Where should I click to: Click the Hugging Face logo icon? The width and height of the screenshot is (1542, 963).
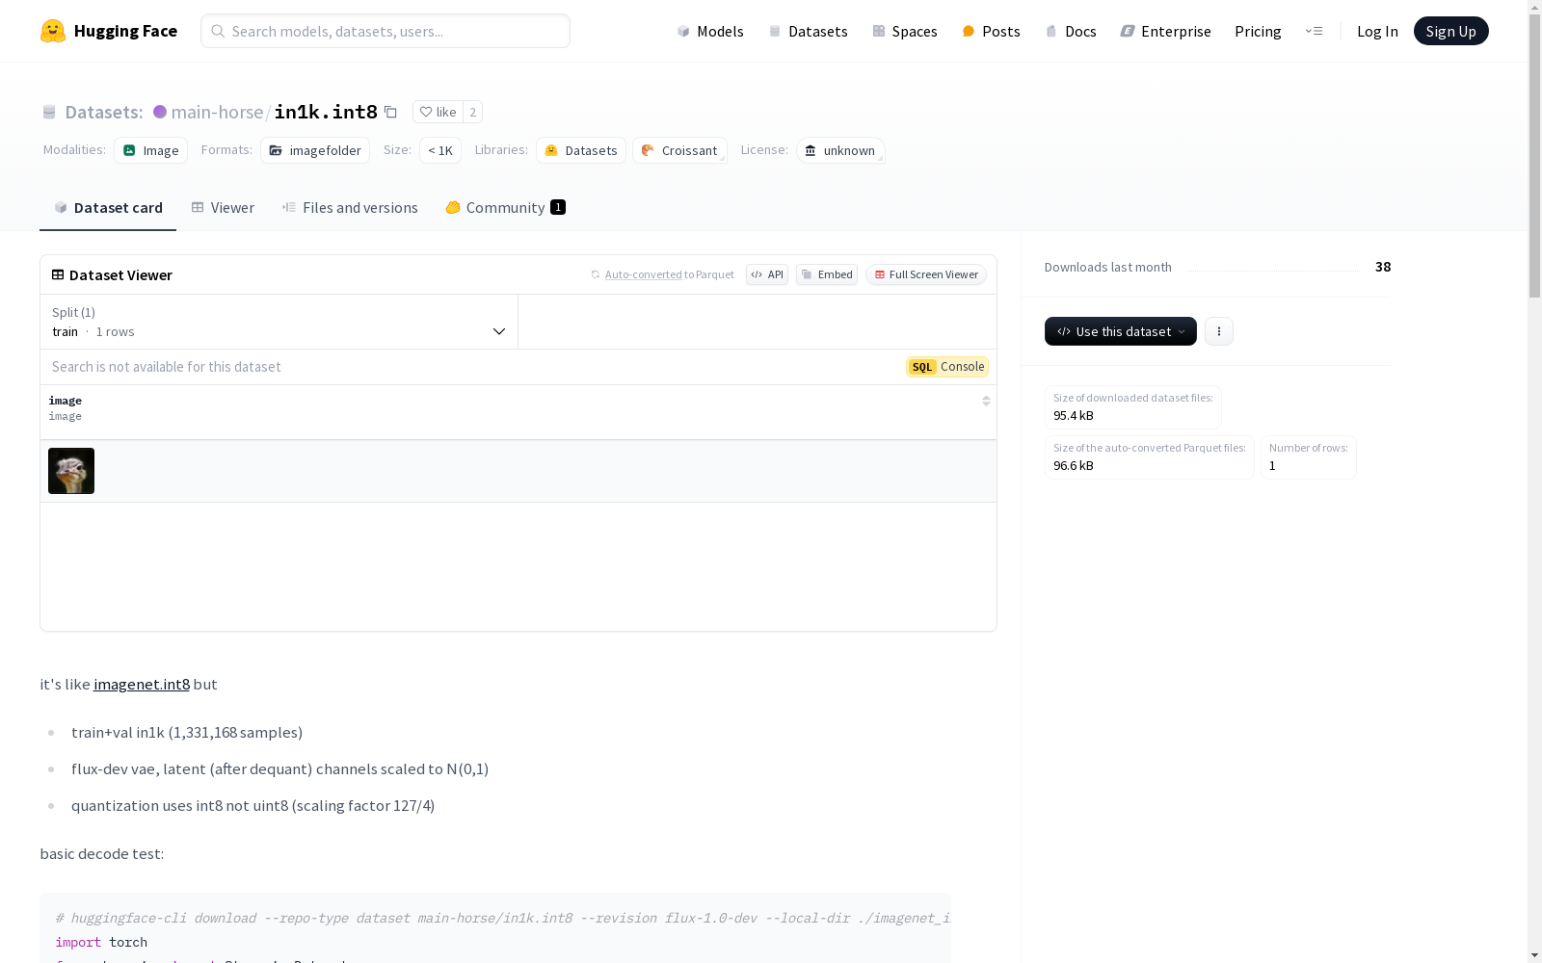point(53,31)
